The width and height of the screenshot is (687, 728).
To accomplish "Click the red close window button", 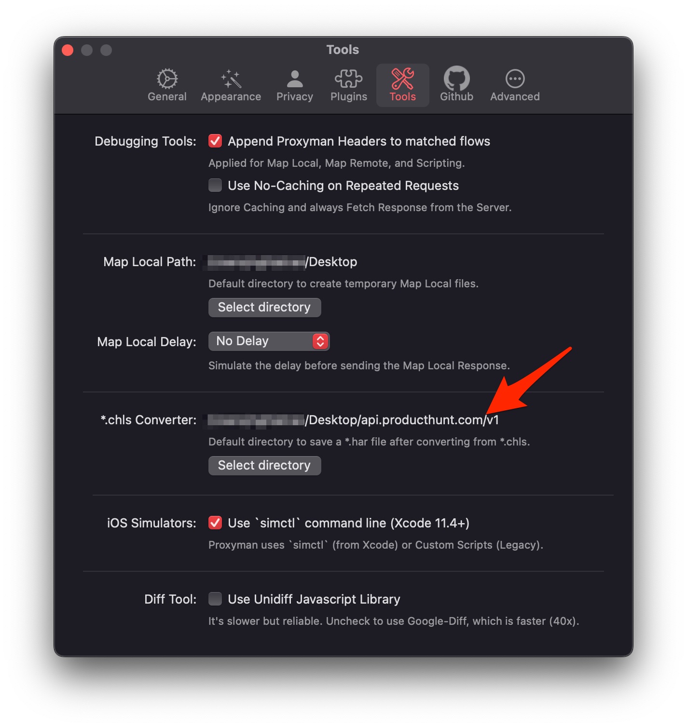I will coord(68,50).
